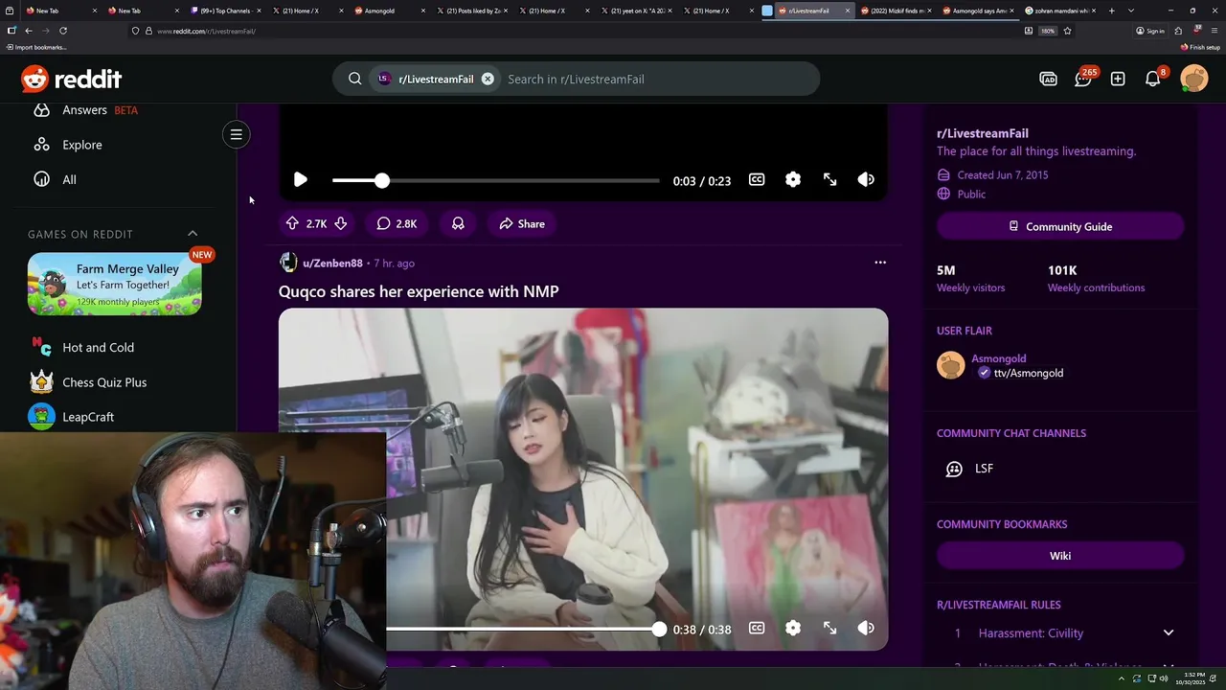The image size is (1226, 690).
Task: Open r/LivestreamFail community title in sidebar
Action: [x=983, y=133]
